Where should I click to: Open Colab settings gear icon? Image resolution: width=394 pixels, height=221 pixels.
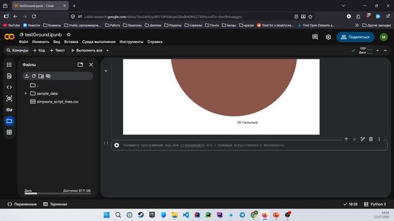point(328,37)
